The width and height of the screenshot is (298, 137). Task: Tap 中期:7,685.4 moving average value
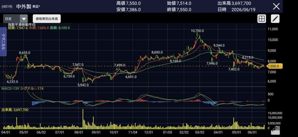pyautogui.click(x=39, y=28)
